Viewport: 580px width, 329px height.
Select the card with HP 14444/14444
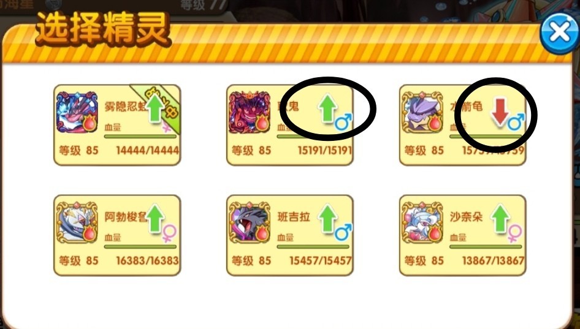coord(117,125)
